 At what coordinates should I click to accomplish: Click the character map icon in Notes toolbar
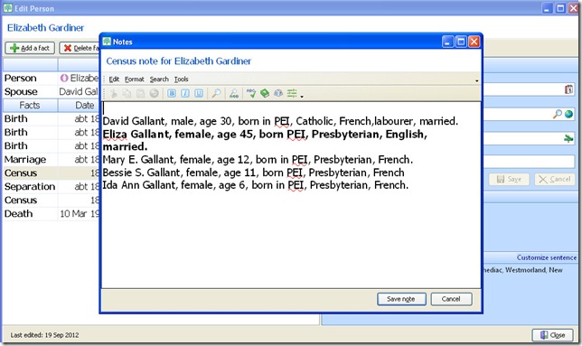coord(278,93)
